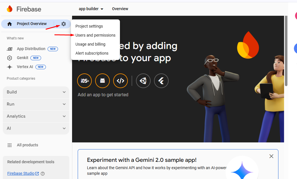Click the 'Related development tools' heading
Image resolution: width=297 pixels, height=179 pixels.
(x=31, y=162)
